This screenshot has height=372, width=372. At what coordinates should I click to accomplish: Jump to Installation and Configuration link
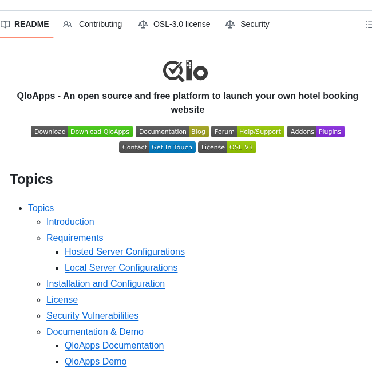[x=105, y=283]
